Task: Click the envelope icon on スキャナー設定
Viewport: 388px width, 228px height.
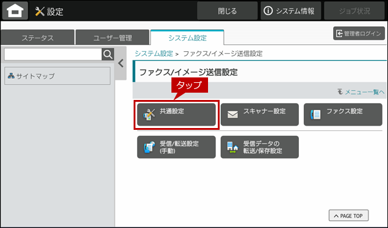Action: point(232,115)
